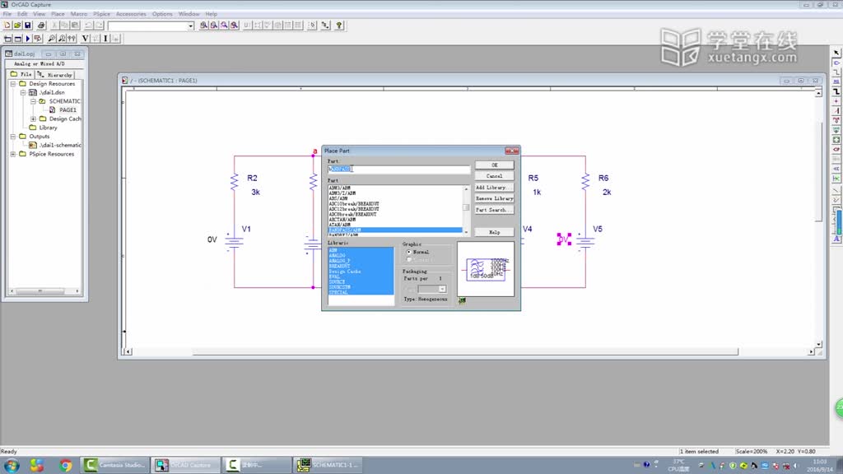Switch to the Hierarchy tab
The width and height of the screenshot is (843, 474).
point(55,75)
